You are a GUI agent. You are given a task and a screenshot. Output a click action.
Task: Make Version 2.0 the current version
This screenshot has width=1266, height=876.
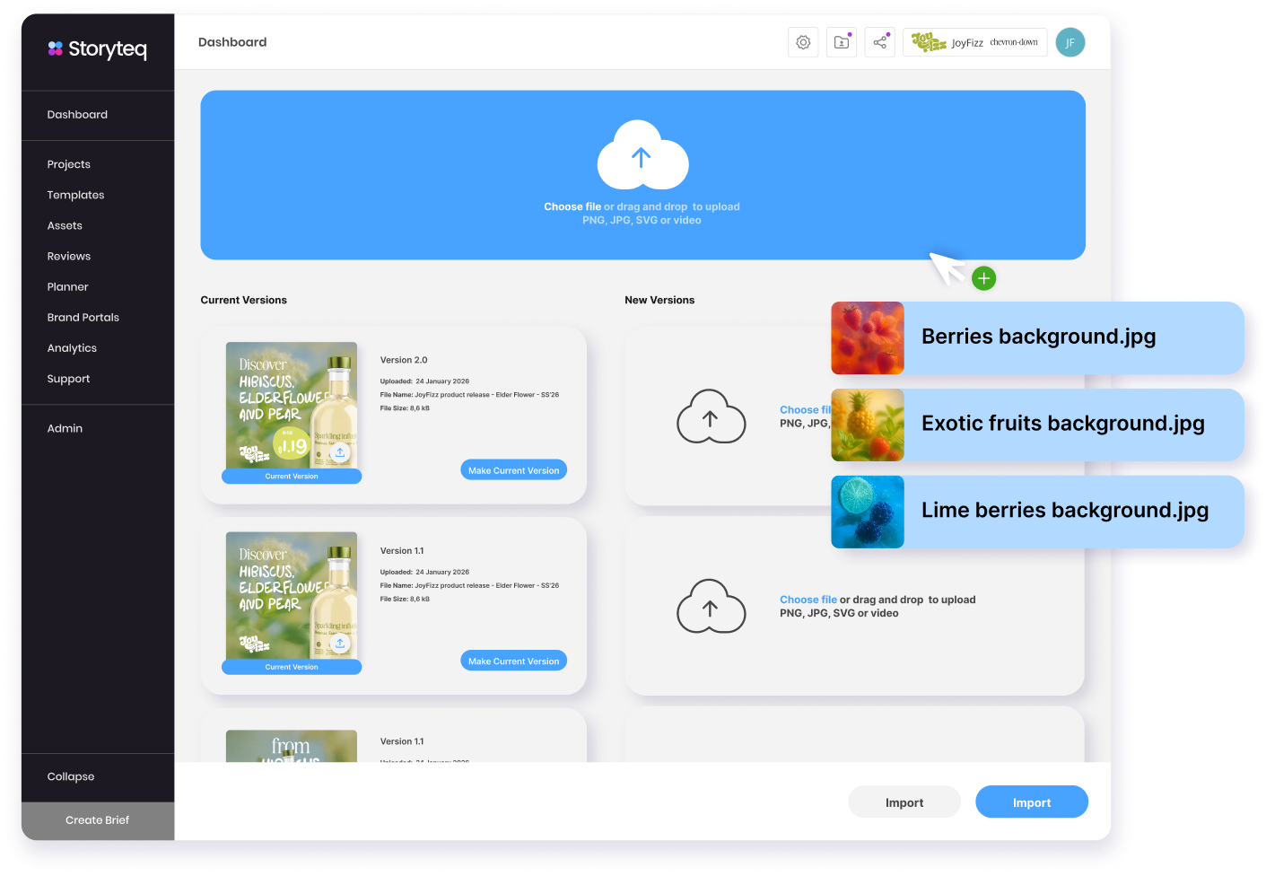[513, 470]
